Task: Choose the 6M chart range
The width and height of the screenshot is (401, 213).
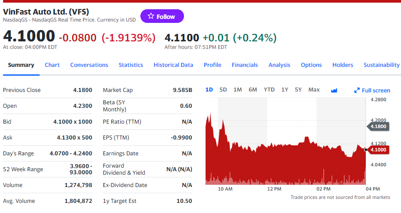Action: 253,90
